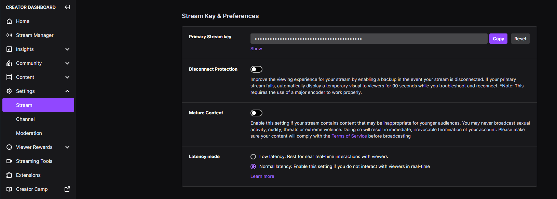The width and height of the screenshot is (557, 199).
Task: Expand the Insights submenu chevron
Action: click(x=67, y=49)
